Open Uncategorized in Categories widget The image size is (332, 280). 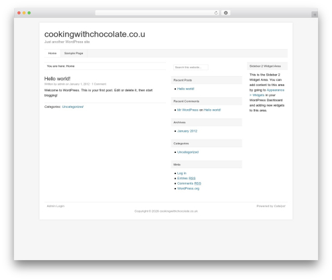[188, 152]
